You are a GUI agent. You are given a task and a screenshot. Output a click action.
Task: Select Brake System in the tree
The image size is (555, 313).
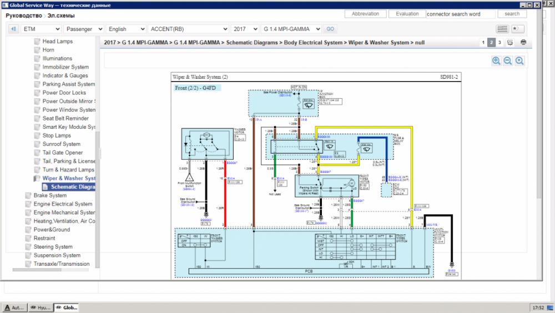click(x=50, y=195)
